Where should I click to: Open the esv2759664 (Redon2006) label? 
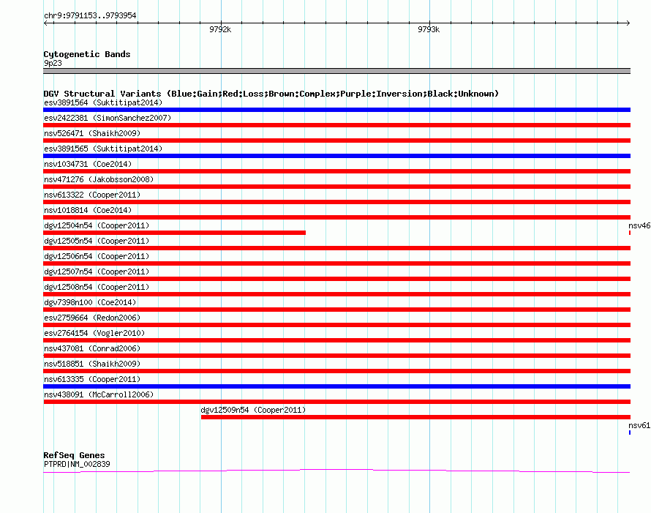point(92,318)
